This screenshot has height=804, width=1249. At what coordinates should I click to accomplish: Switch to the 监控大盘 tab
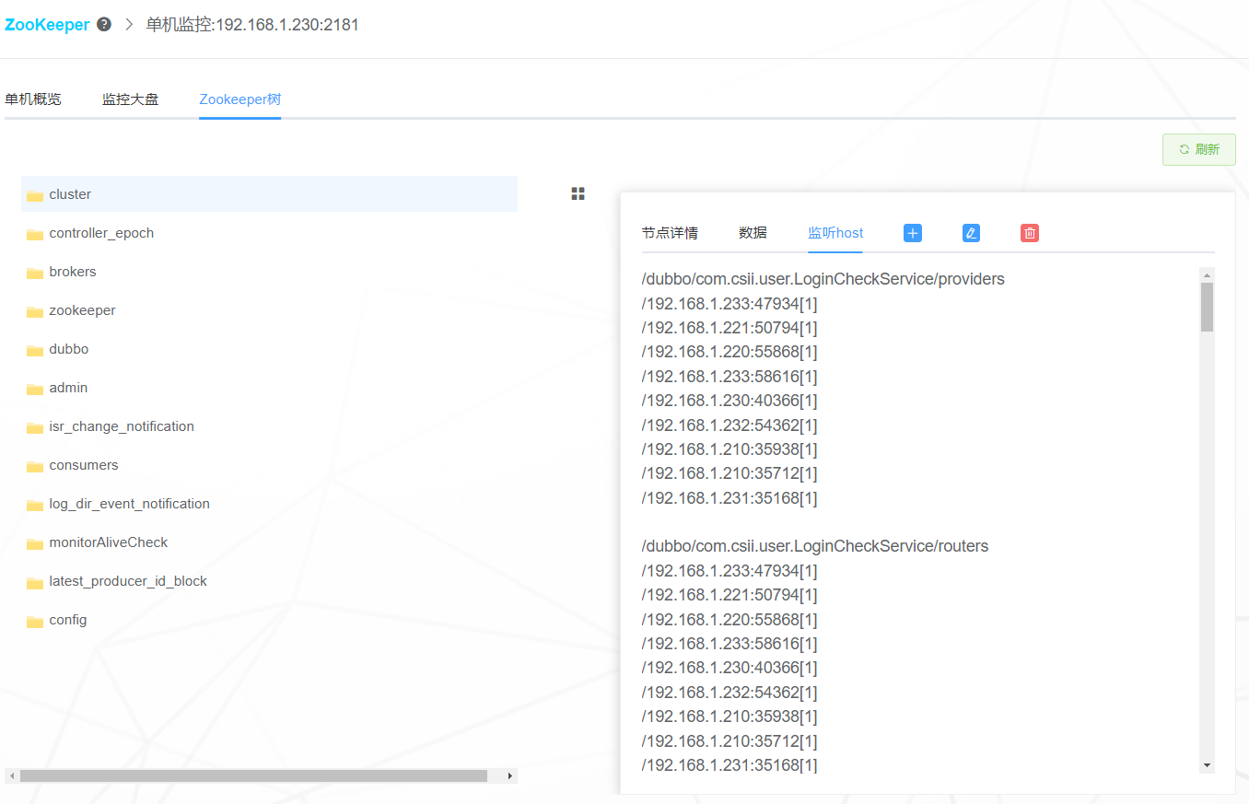(130, 99)
